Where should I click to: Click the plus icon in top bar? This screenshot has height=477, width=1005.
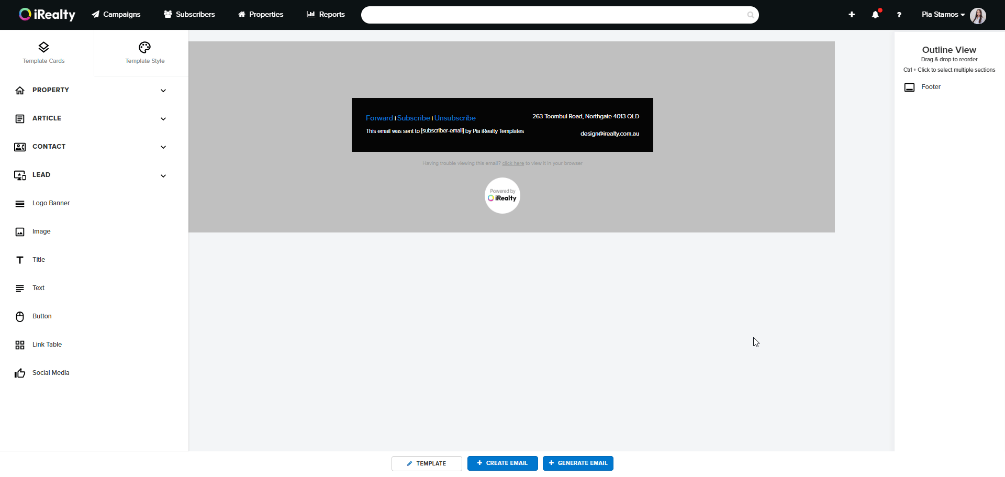pos(852,15)
